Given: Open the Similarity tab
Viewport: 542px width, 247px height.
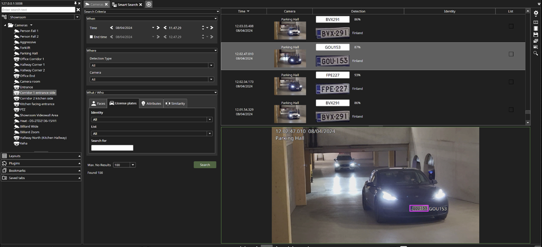Looking at the screenshot, I should [x=175, y=104].
